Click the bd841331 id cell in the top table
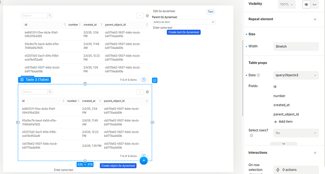The height and width of the screenshot is (174, 325). (x=41, y=34)
